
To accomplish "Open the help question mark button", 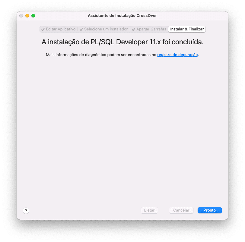I will [26, 211].
